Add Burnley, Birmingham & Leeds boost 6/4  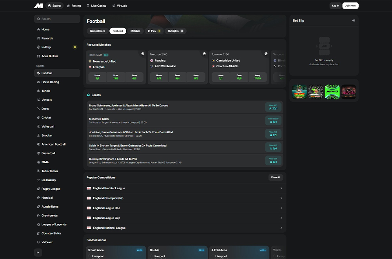coord(273,160)
